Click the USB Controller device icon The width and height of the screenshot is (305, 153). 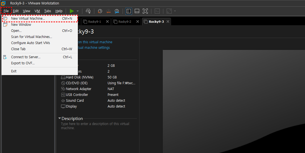pyautogui.click(x=63, y=95)
